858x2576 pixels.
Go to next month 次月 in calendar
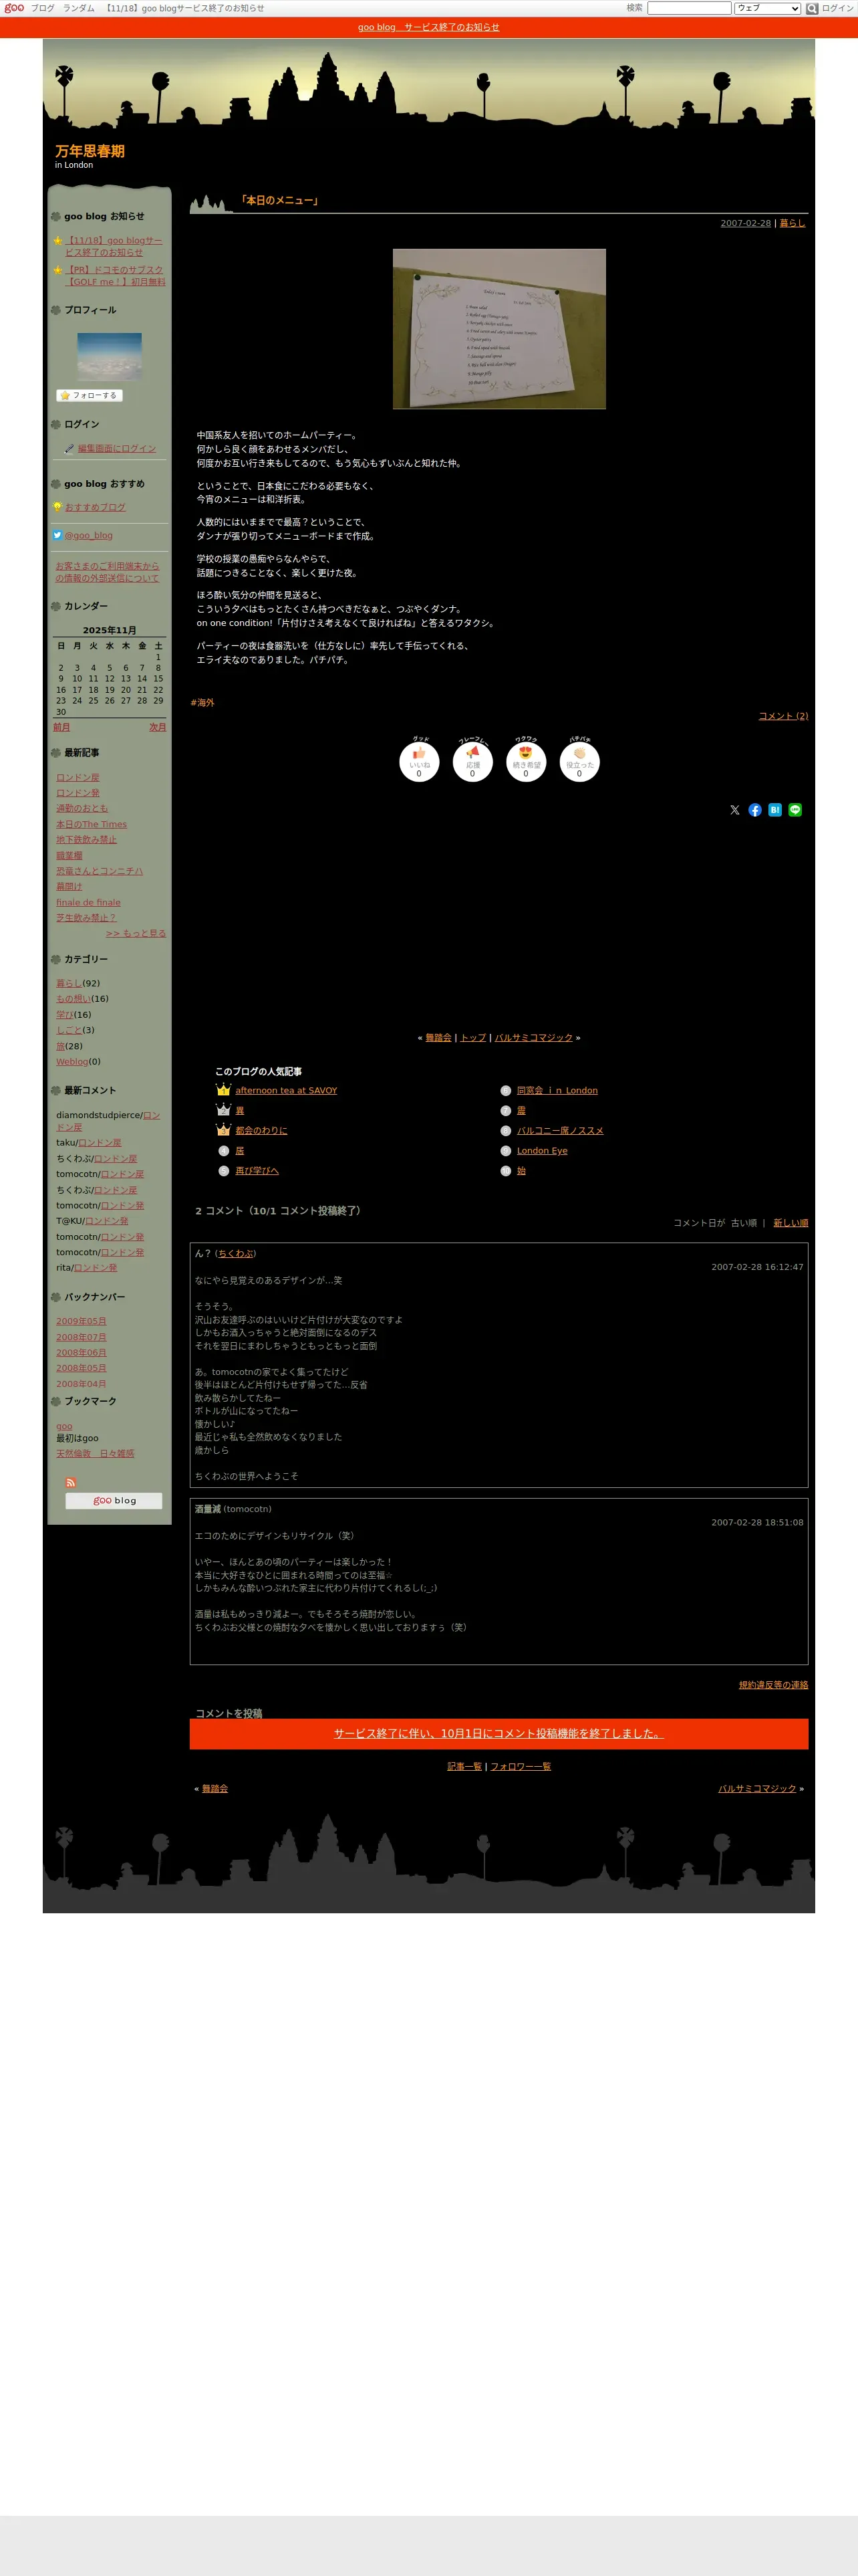pyautogui.click(x=158, y=727)
